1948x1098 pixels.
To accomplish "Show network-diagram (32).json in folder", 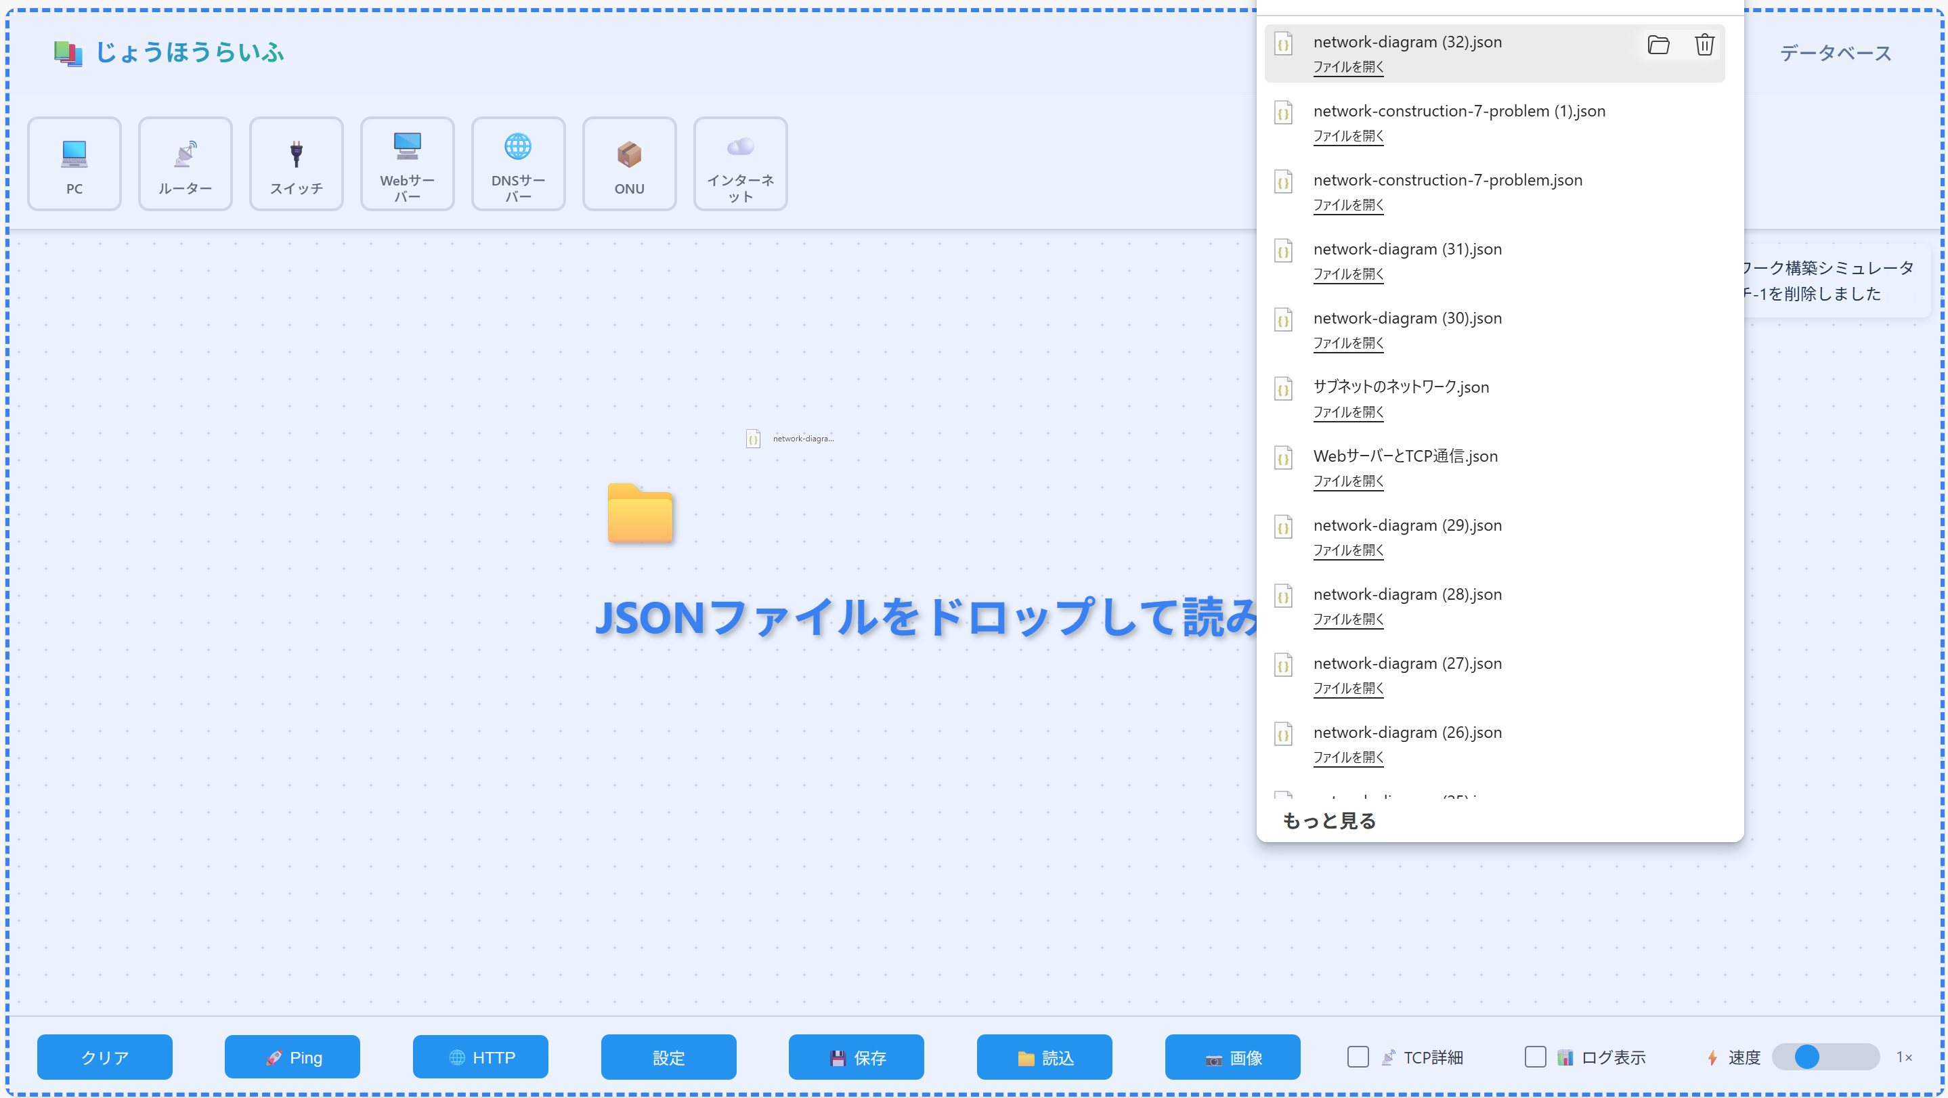I will [x=1658, y=45].
